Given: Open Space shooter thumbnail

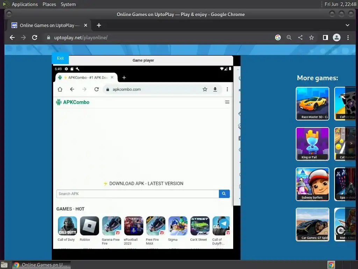Looking at the screenshot, I should [345, 184].
